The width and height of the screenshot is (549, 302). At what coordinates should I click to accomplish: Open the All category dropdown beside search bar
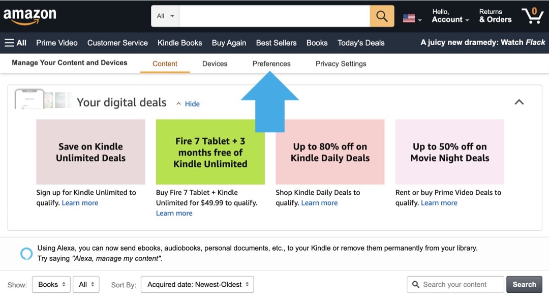click(164, 16)
